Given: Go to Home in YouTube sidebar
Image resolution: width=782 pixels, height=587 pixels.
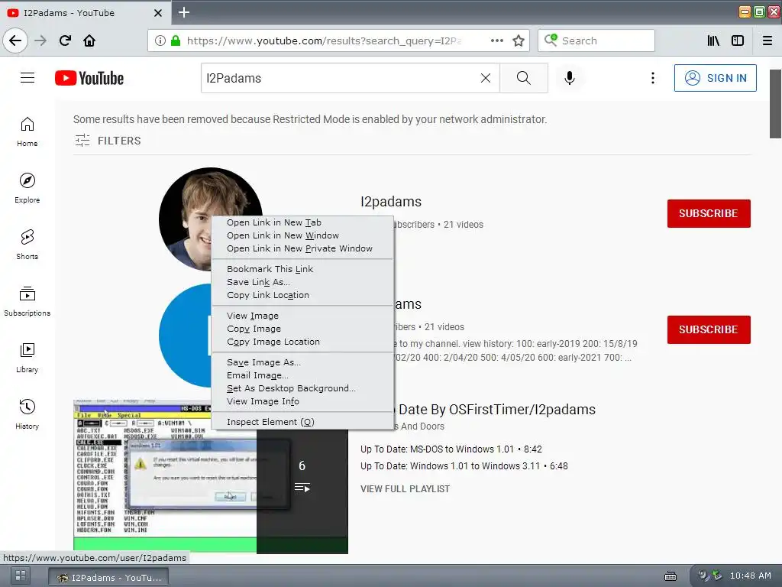Looking at the screenshot, I should 27,132.
